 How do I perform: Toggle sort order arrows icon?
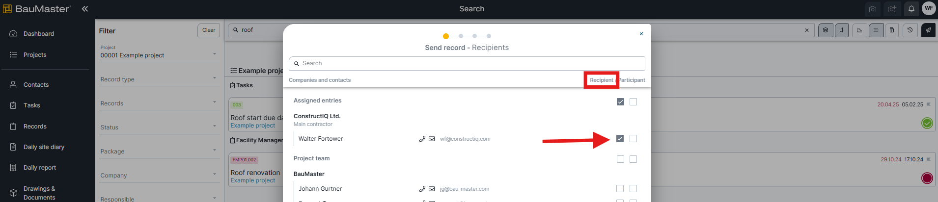(x=842, y=30)
